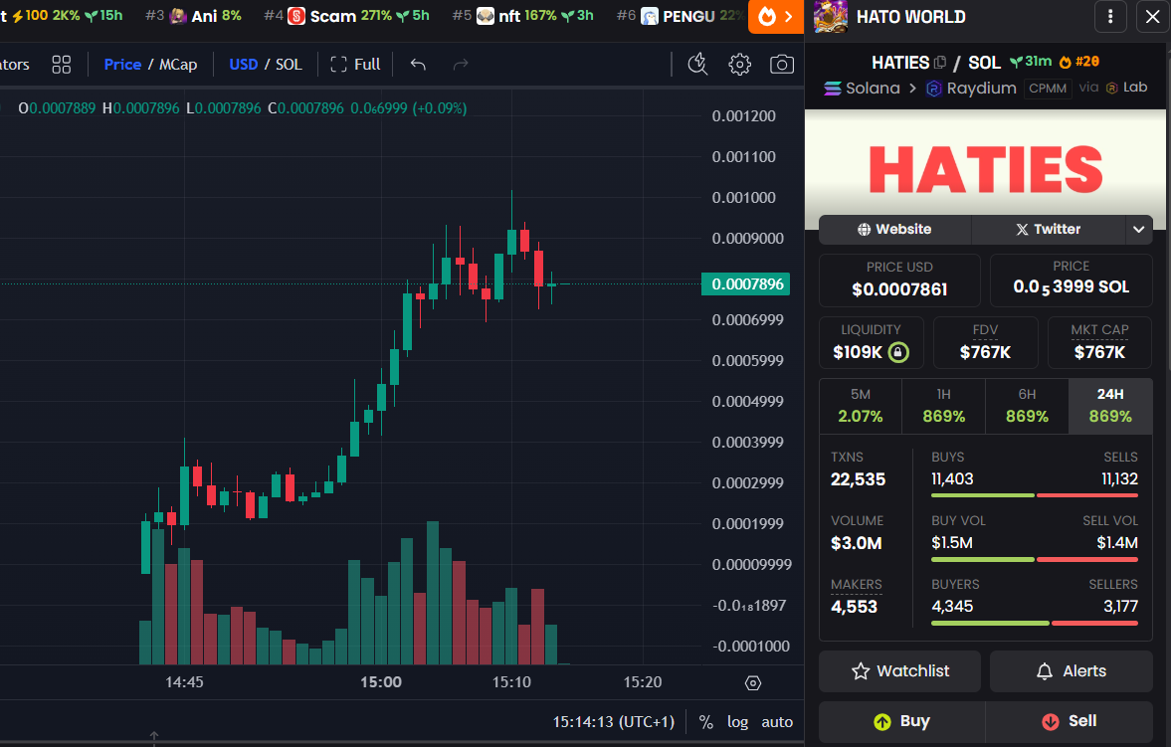Click the VOLUME $3.0M value
This screenshot has width=1171, height=747.
click(x=856, y=543)
